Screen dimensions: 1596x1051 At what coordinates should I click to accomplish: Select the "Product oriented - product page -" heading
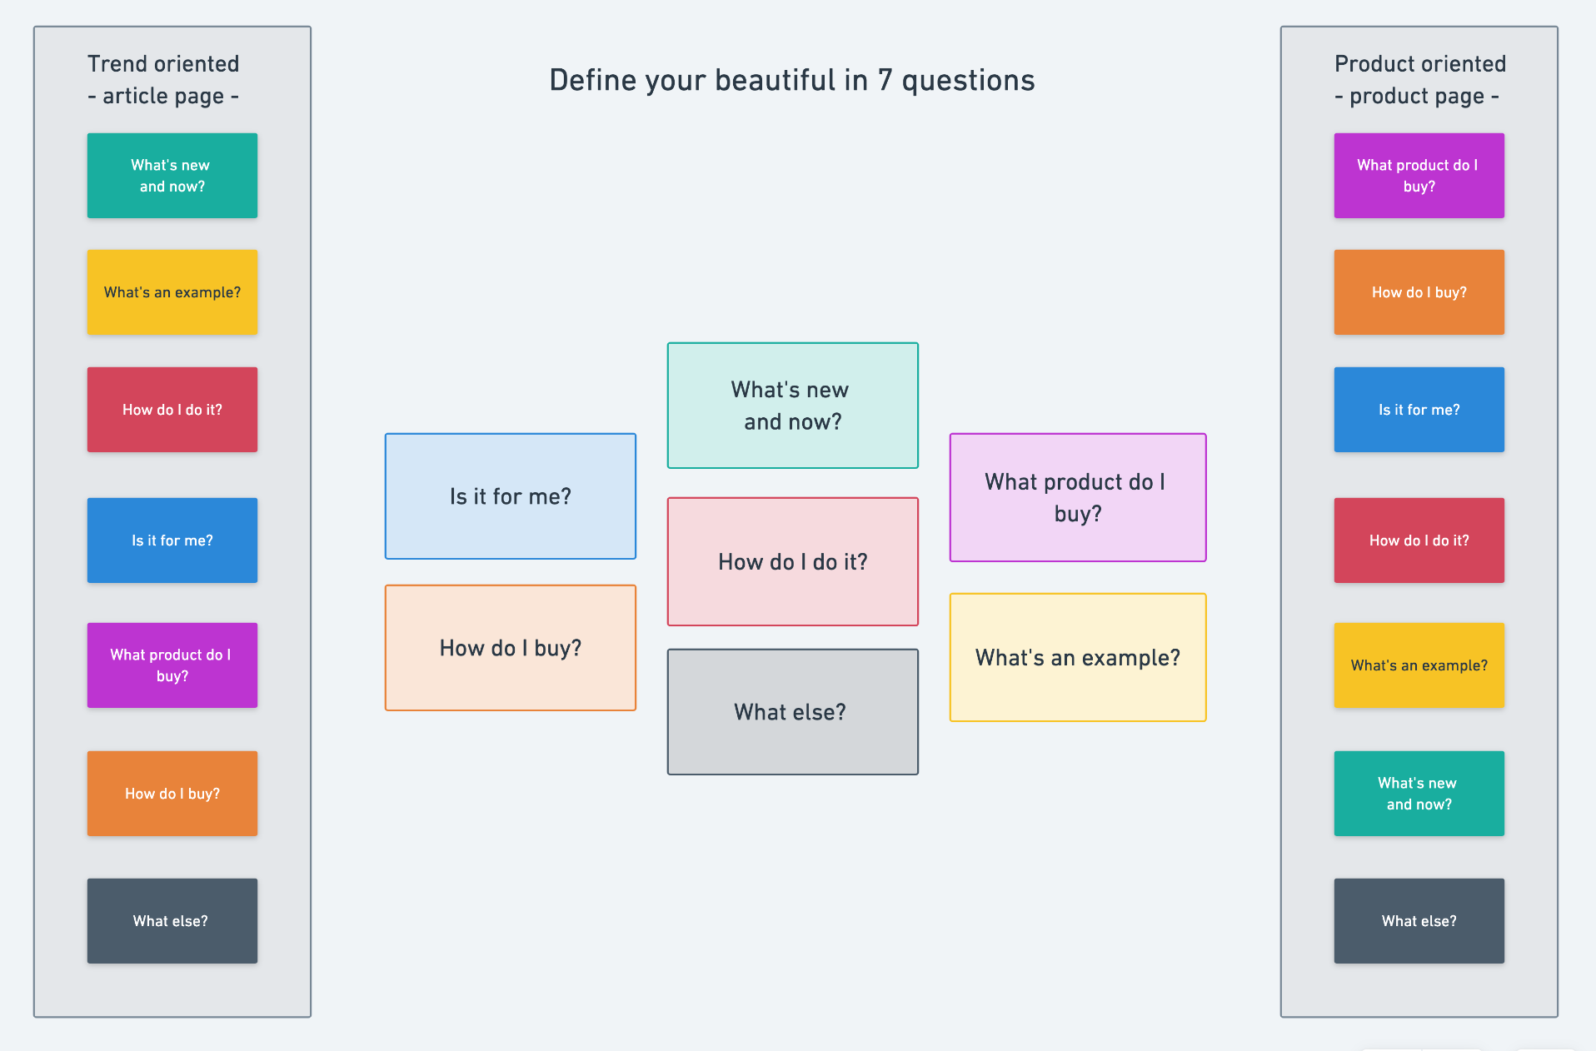click(x=1419, y=80)
